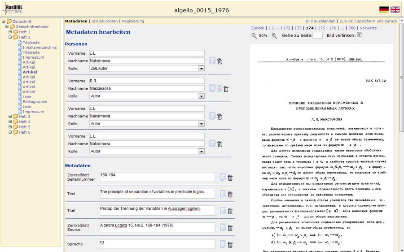The image size is (404, 252).
Task: Delete the ZBLAutor person entry via trash icon
Action: point(220,61)
